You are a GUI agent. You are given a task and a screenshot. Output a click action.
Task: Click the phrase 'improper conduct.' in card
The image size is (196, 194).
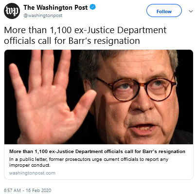(30, 165)
